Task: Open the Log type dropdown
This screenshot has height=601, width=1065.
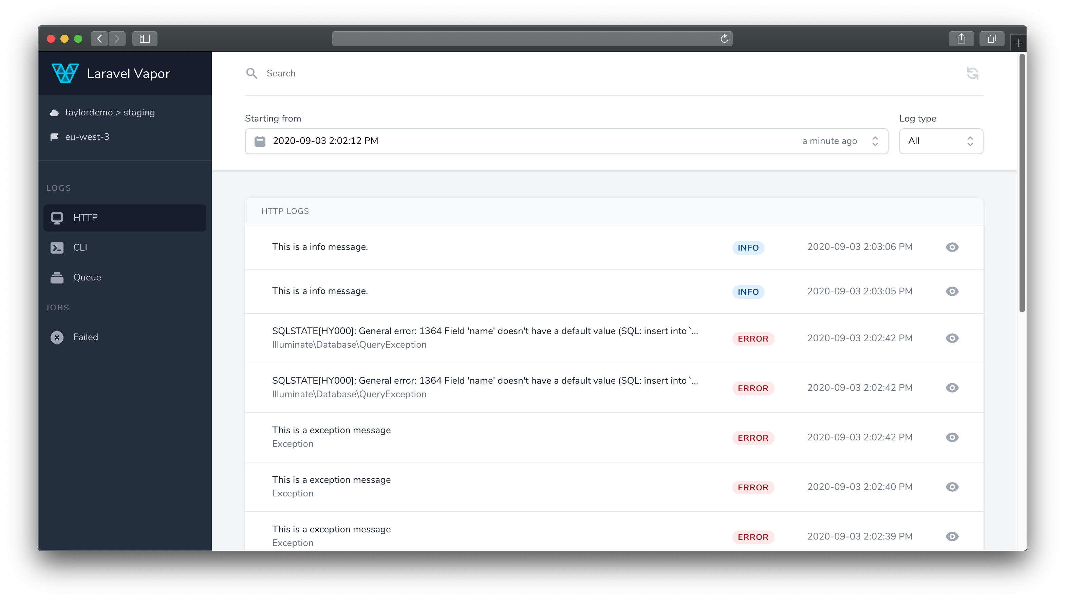Action: tap(941, 141)
